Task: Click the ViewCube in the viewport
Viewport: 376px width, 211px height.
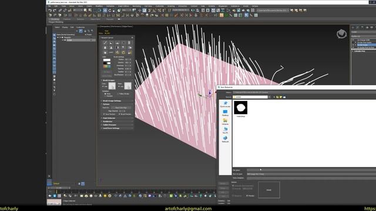Action: tap(341, 34)
